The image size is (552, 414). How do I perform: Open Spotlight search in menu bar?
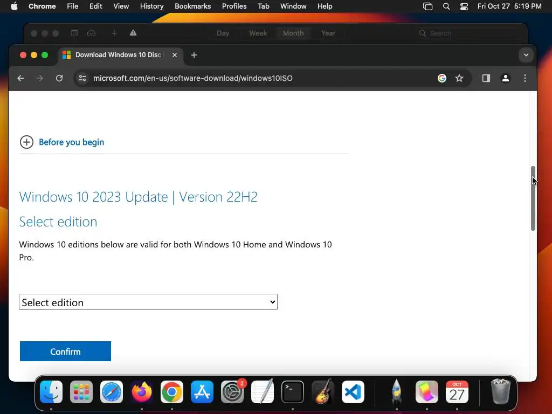click(x=446, y=6)
